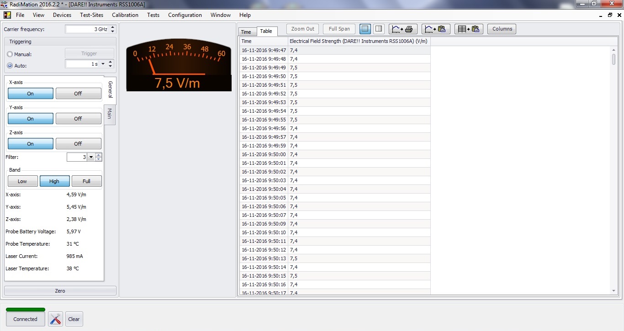Image resolution: width=624 pixels, height=331 pixels.
Task: Click the graph-to-printer toolbar icon
Action: click(402, 29)
